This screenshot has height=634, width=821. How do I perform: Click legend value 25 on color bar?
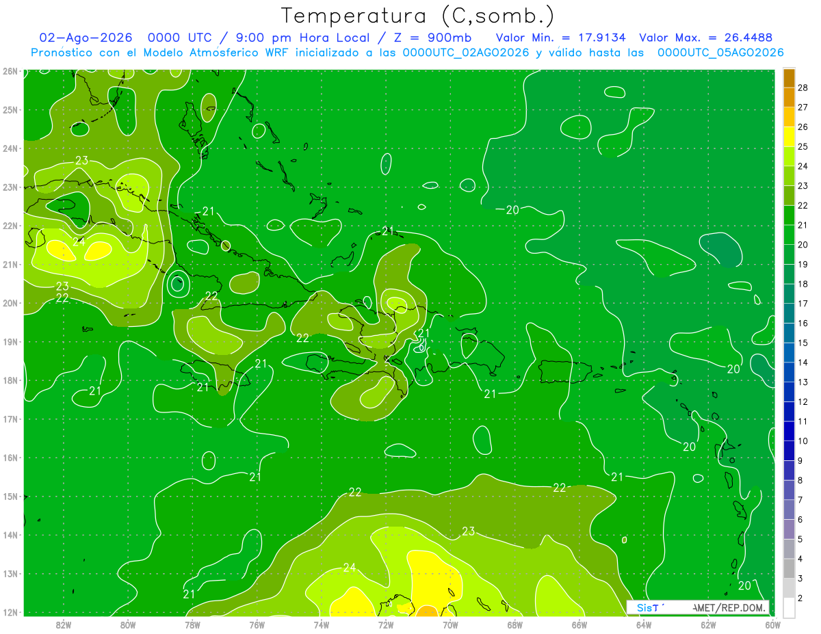(803, 147)
